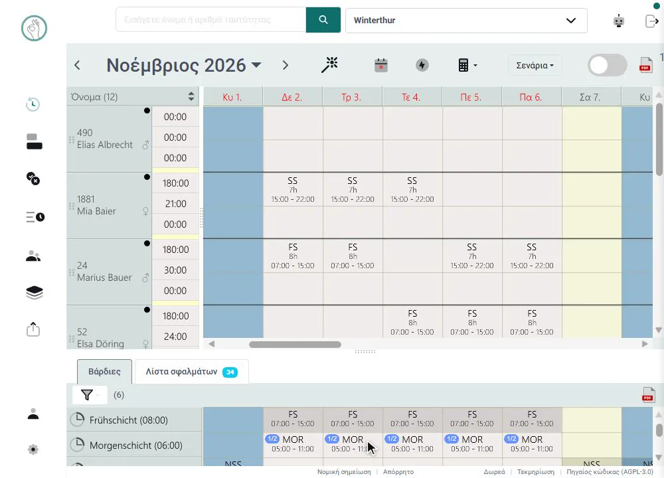The height and width of the screenshot is (478, 664).
Task: Click the magic wand auto-plan icon
Action: click(329, 65)
